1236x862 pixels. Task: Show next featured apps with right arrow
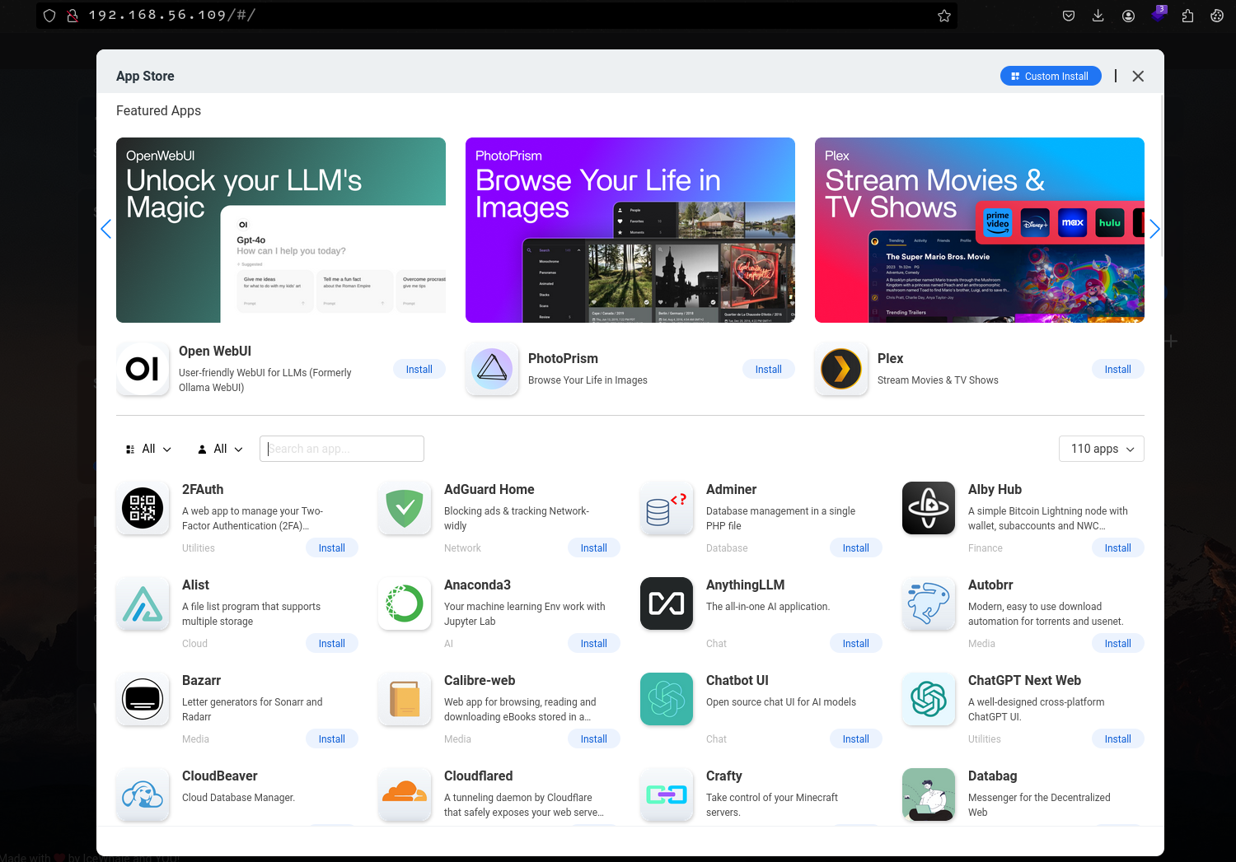(x=1154, y=229)
